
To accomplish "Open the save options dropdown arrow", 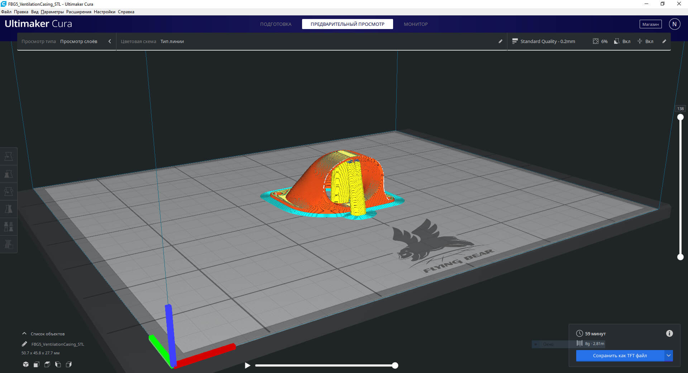I will [668, 355].
